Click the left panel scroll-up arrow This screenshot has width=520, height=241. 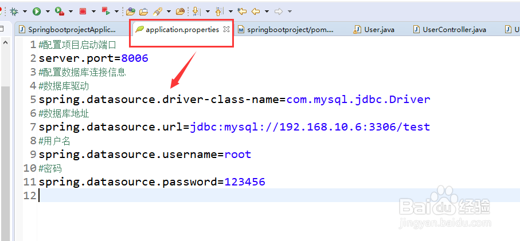pyautogui.click(x=5, y=43)
